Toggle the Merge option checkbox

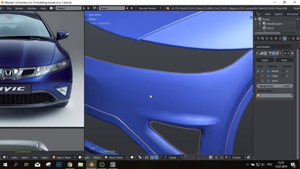269,71
